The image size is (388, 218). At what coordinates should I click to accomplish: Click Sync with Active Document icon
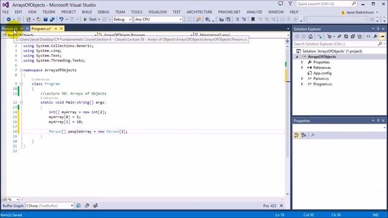coord(339,36)
